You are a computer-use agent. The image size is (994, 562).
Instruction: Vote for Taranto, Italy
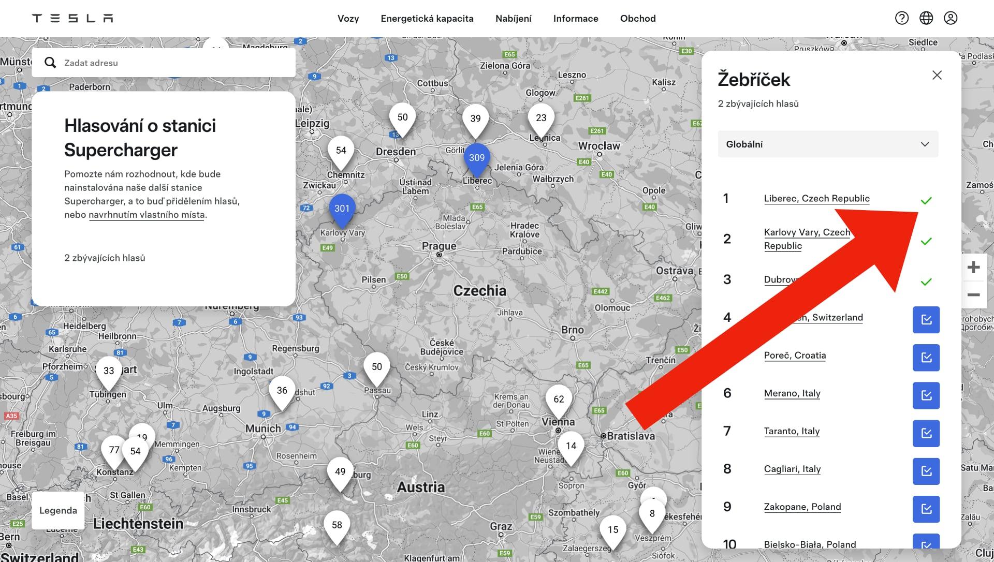point(926,433)
